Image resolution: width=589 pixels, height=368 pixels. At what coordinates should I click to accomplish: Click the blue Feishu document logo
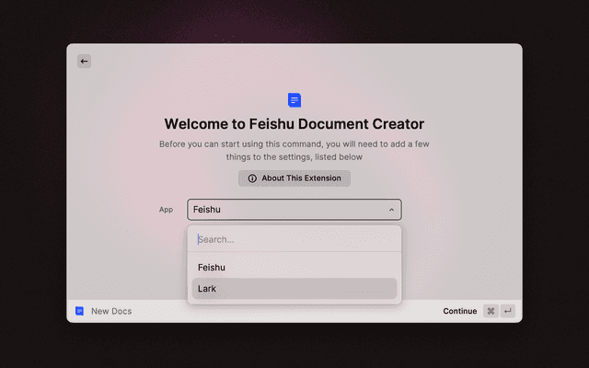[x=294, y=100]
